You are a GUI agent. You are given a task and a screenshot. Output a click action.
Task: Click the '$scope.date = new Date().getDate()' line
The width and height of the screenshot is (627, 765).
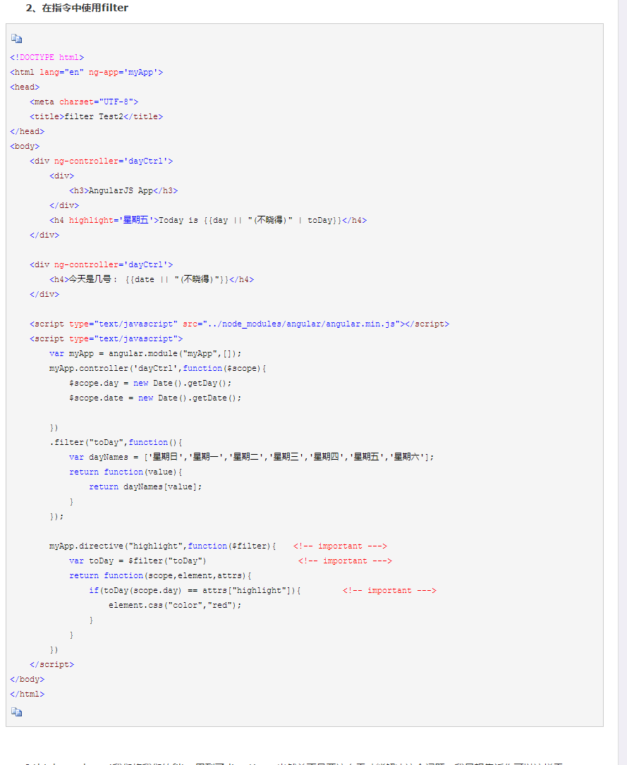click(155, 398)
